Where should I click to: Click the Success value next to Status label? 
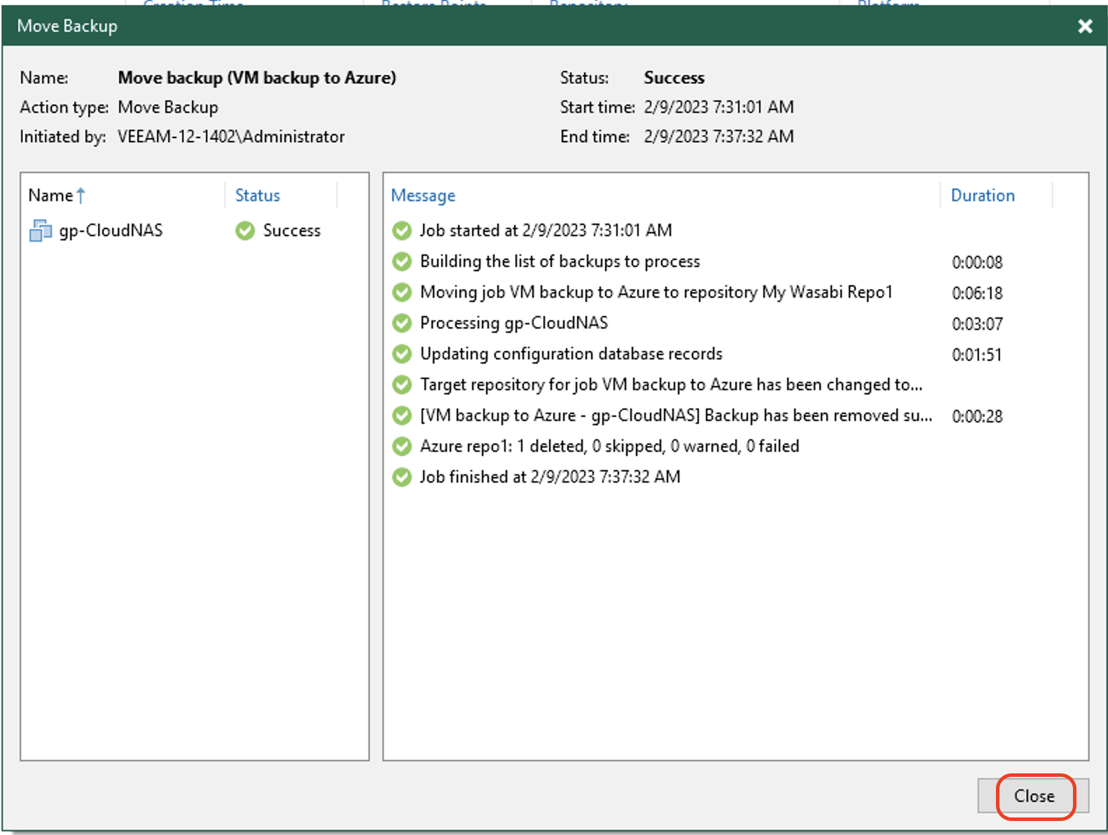pos(674,78)
